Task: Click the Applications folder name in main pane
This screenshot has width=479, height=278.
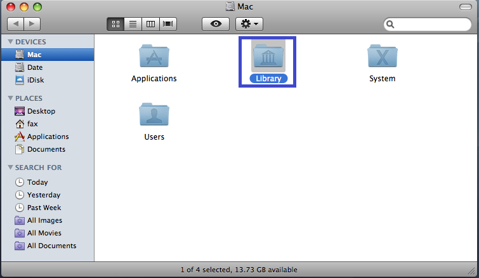Action: click(154, 79)
